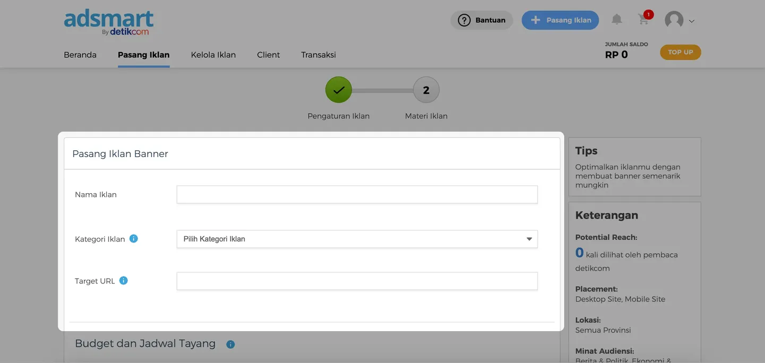
Task: Focus the Nama Iklan text field
Action: 356,195
